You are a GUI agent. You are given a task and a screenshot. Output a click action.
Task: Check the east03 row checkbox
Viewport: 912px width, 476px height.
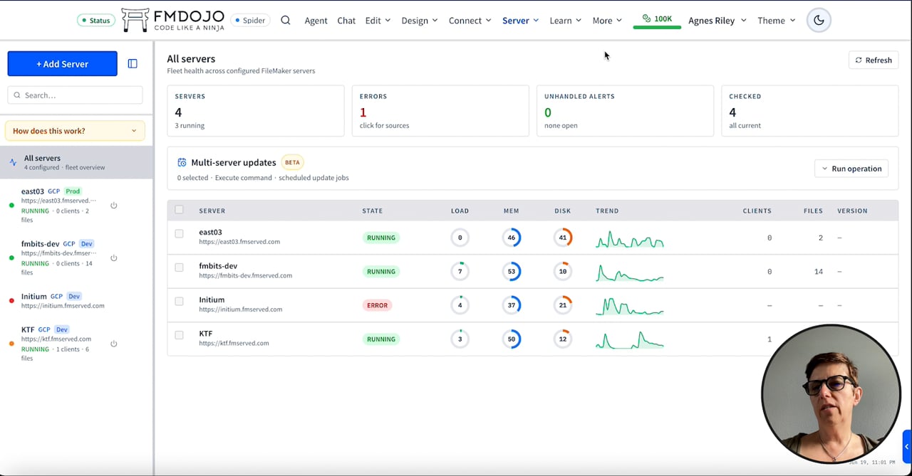coord(179,233)
